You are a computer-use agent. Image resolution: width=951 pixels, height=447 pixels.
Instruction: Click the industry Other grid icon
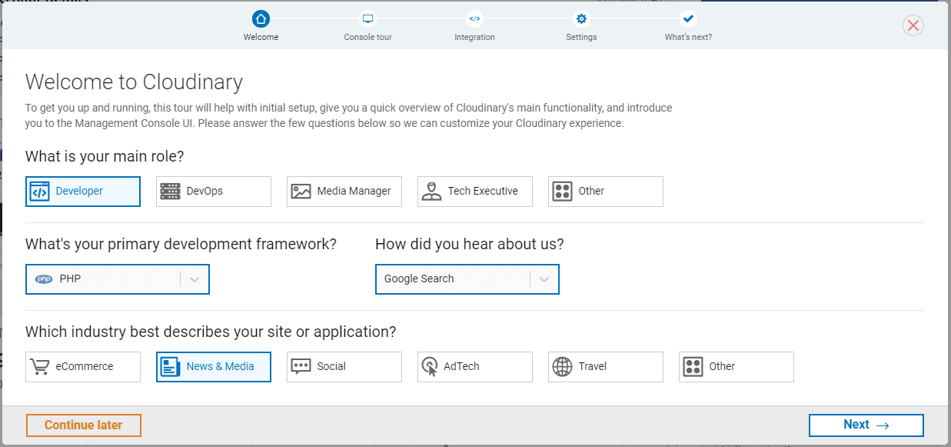click(x=693, y=367)
